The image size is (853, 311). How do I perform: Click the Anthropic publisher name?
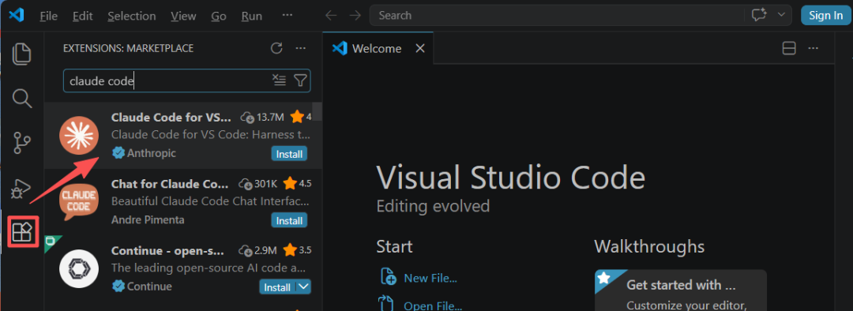151,153
